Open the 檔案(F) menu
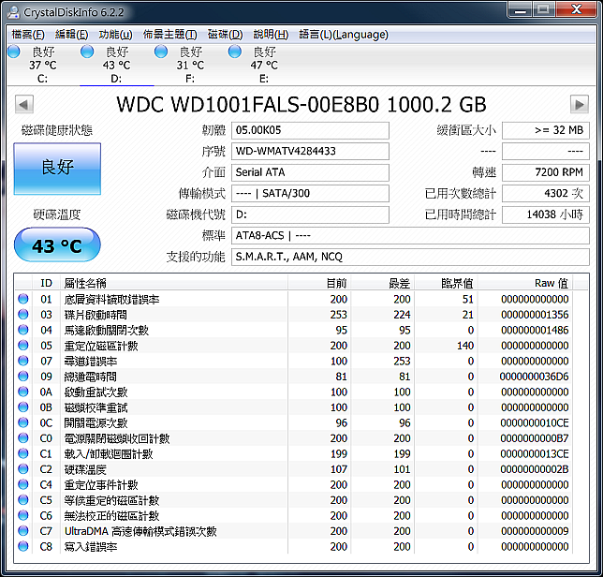Viewport: 603px width, 577px height. coord(28,35)
